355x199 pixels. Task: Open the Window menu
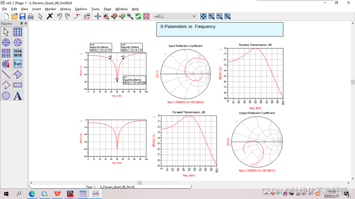click(x=121, y=9)
